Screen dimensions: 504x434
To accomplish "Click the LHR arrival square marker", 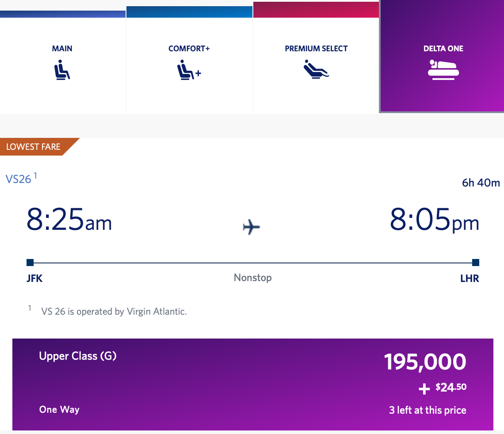I will coord(476,263).
